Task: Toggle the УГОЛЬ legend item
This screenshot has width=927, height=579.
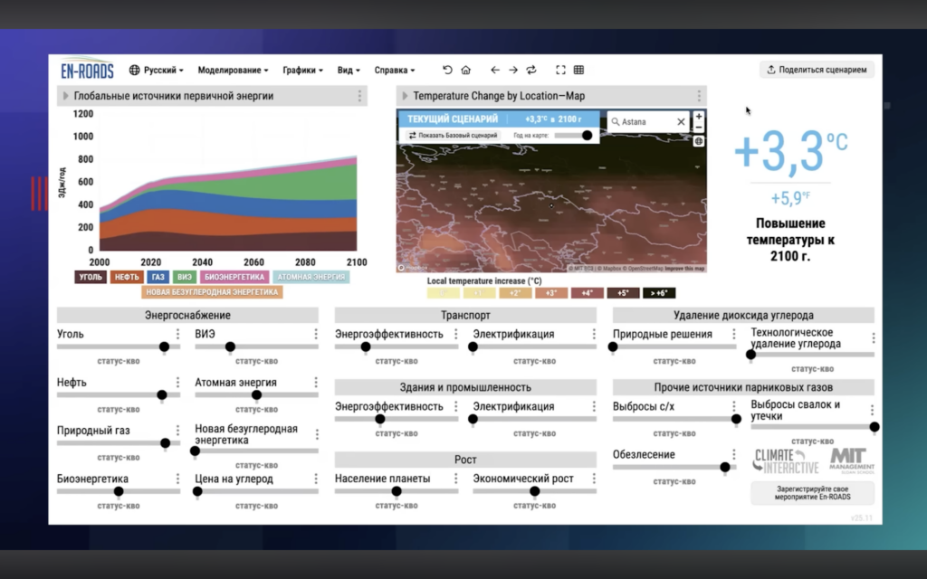Action: [91, 277]
